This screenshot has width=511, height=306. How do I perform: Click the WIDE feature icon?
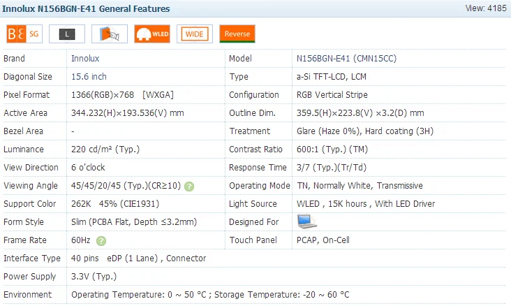coord(195,34)
